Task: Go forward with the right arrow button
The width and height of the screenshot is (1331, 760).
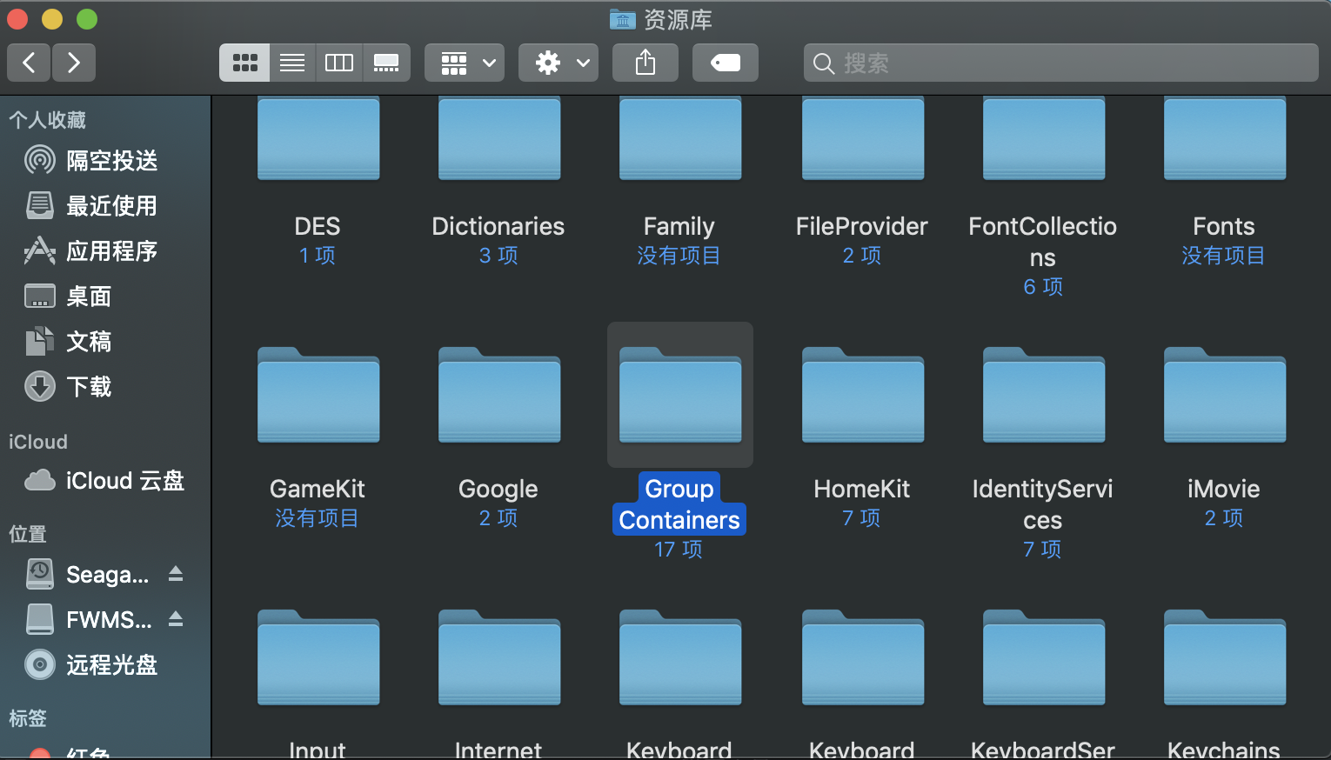Action: (x=74, y=63)
